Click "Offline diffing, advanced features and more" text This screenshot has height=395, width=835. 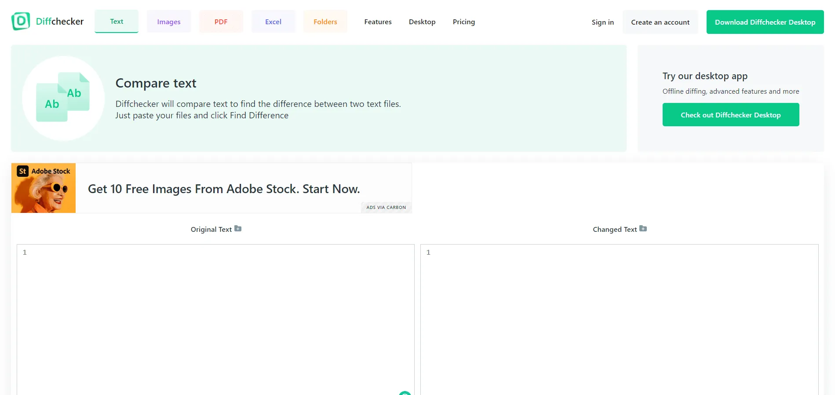731,91
